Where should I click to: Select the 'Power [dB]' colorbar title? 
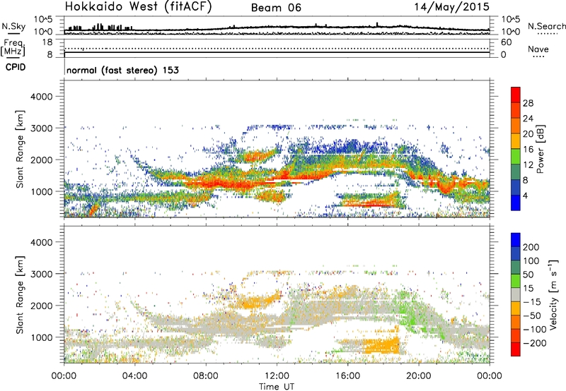(x=540, y=149)
